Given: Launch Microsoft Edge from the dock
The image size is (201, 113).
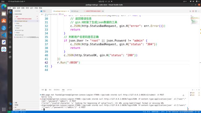Looking at the screenshot, I should (4, 7).
